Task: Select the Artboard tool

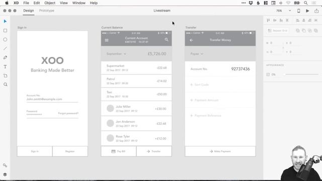Action: point(5,76)
